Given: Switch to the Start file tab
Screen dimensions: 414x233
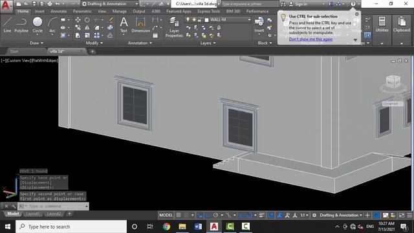Looking at the screenshot, I should tap(14, 51).
